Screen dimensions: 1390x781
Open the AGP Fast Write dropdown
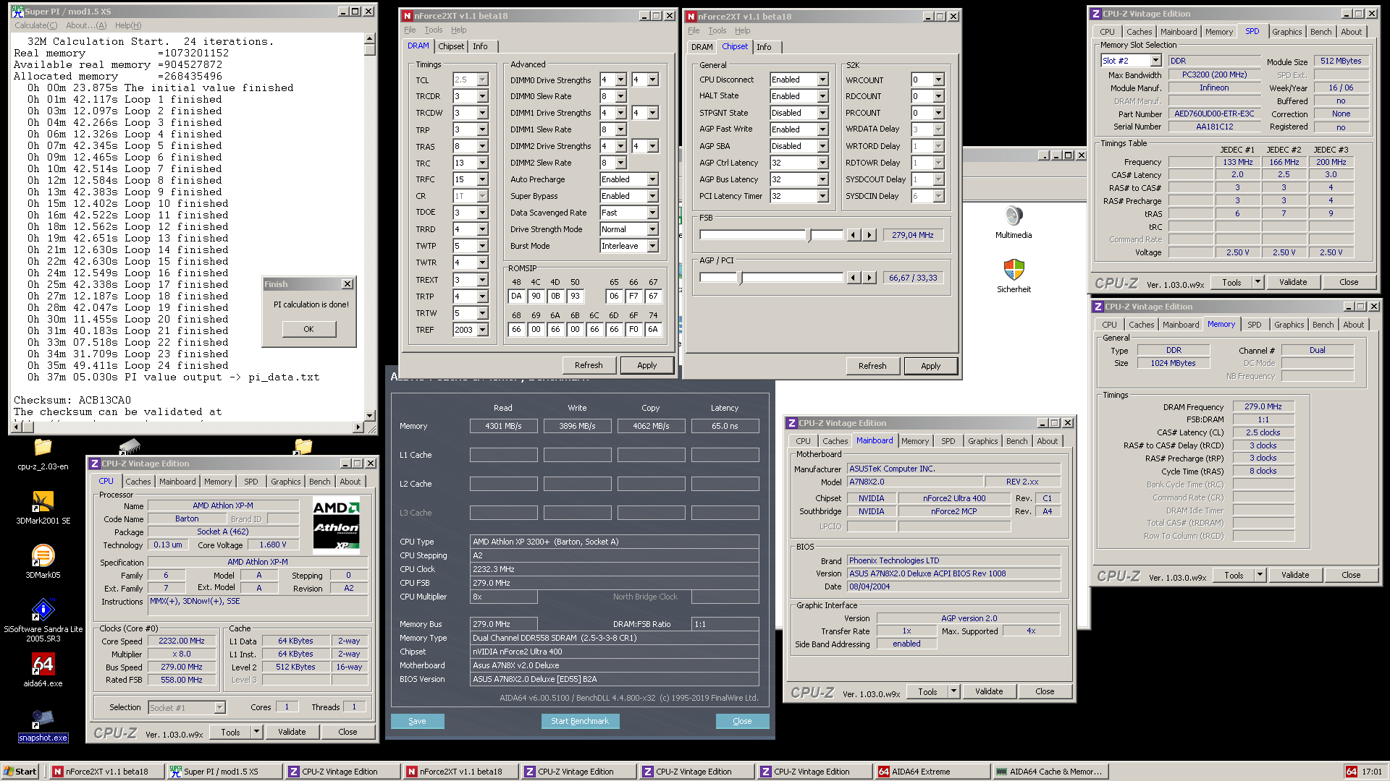tap(822, 129)
